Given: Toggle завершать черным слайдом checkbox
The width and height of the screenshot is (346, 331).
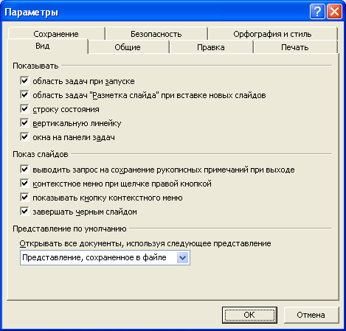Looking at the screenshot, I should point(24,211).
